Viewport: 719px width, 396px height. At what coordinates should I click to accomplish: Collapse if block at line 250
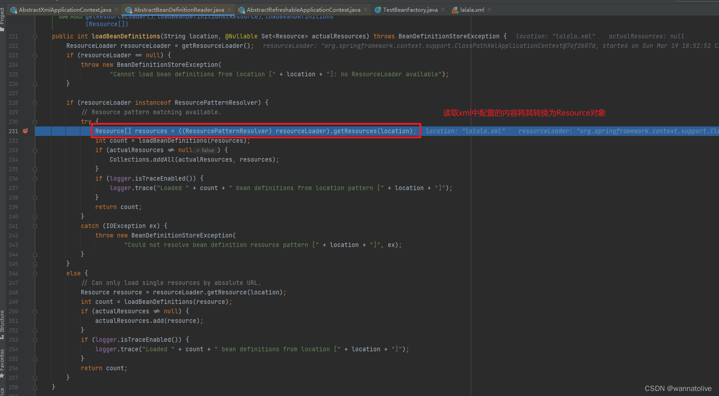tap(35, 312)
